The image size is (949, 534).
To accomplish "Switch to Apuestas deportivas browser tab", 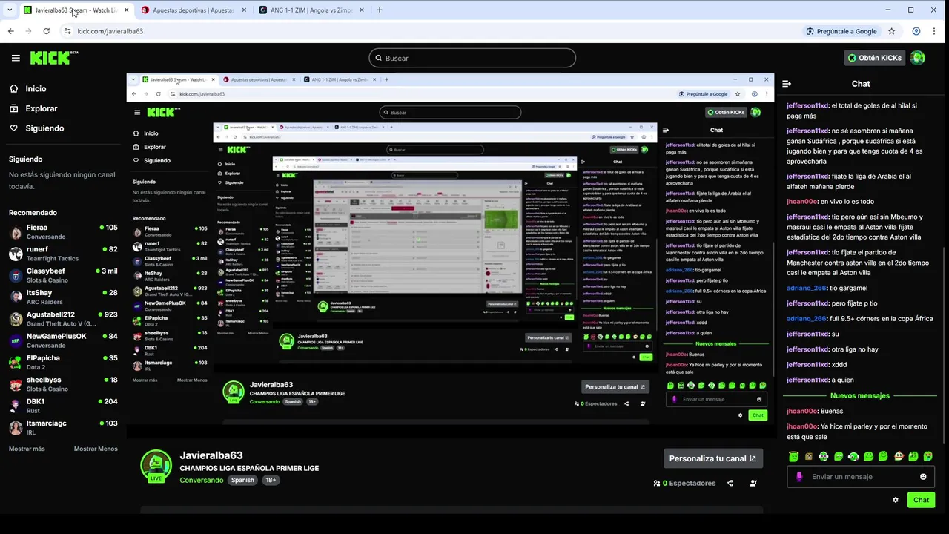I will 193,10.
